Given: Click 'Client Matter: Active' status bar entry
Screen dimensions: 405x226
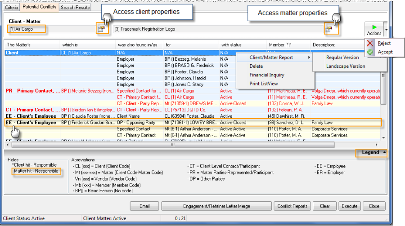Looking at the screenshot, I should 104,218.
